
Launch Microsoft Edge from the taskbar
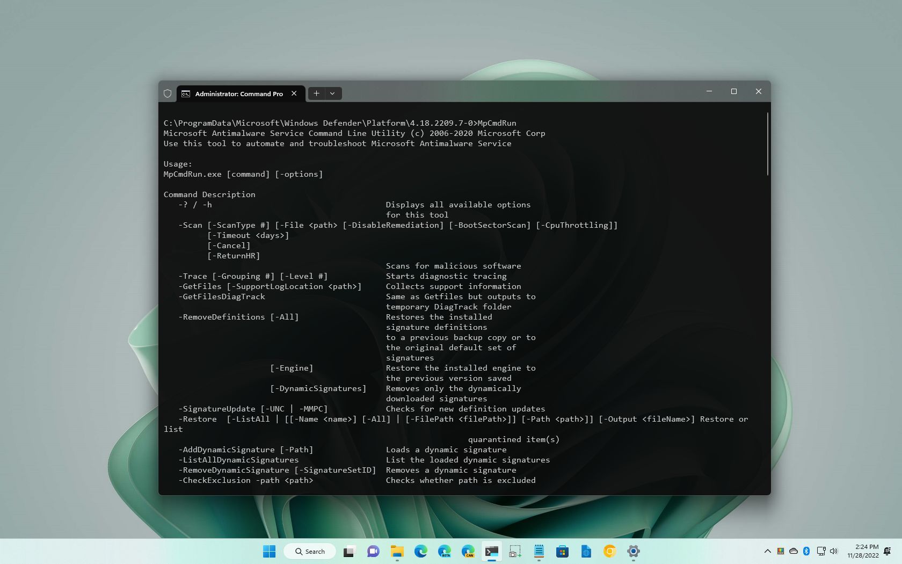pyautogui.click(x=420, y=551)
